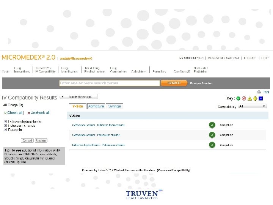273x205 pixels.
Task: Switch to the Admixture tab
Action: pos(96,106)
